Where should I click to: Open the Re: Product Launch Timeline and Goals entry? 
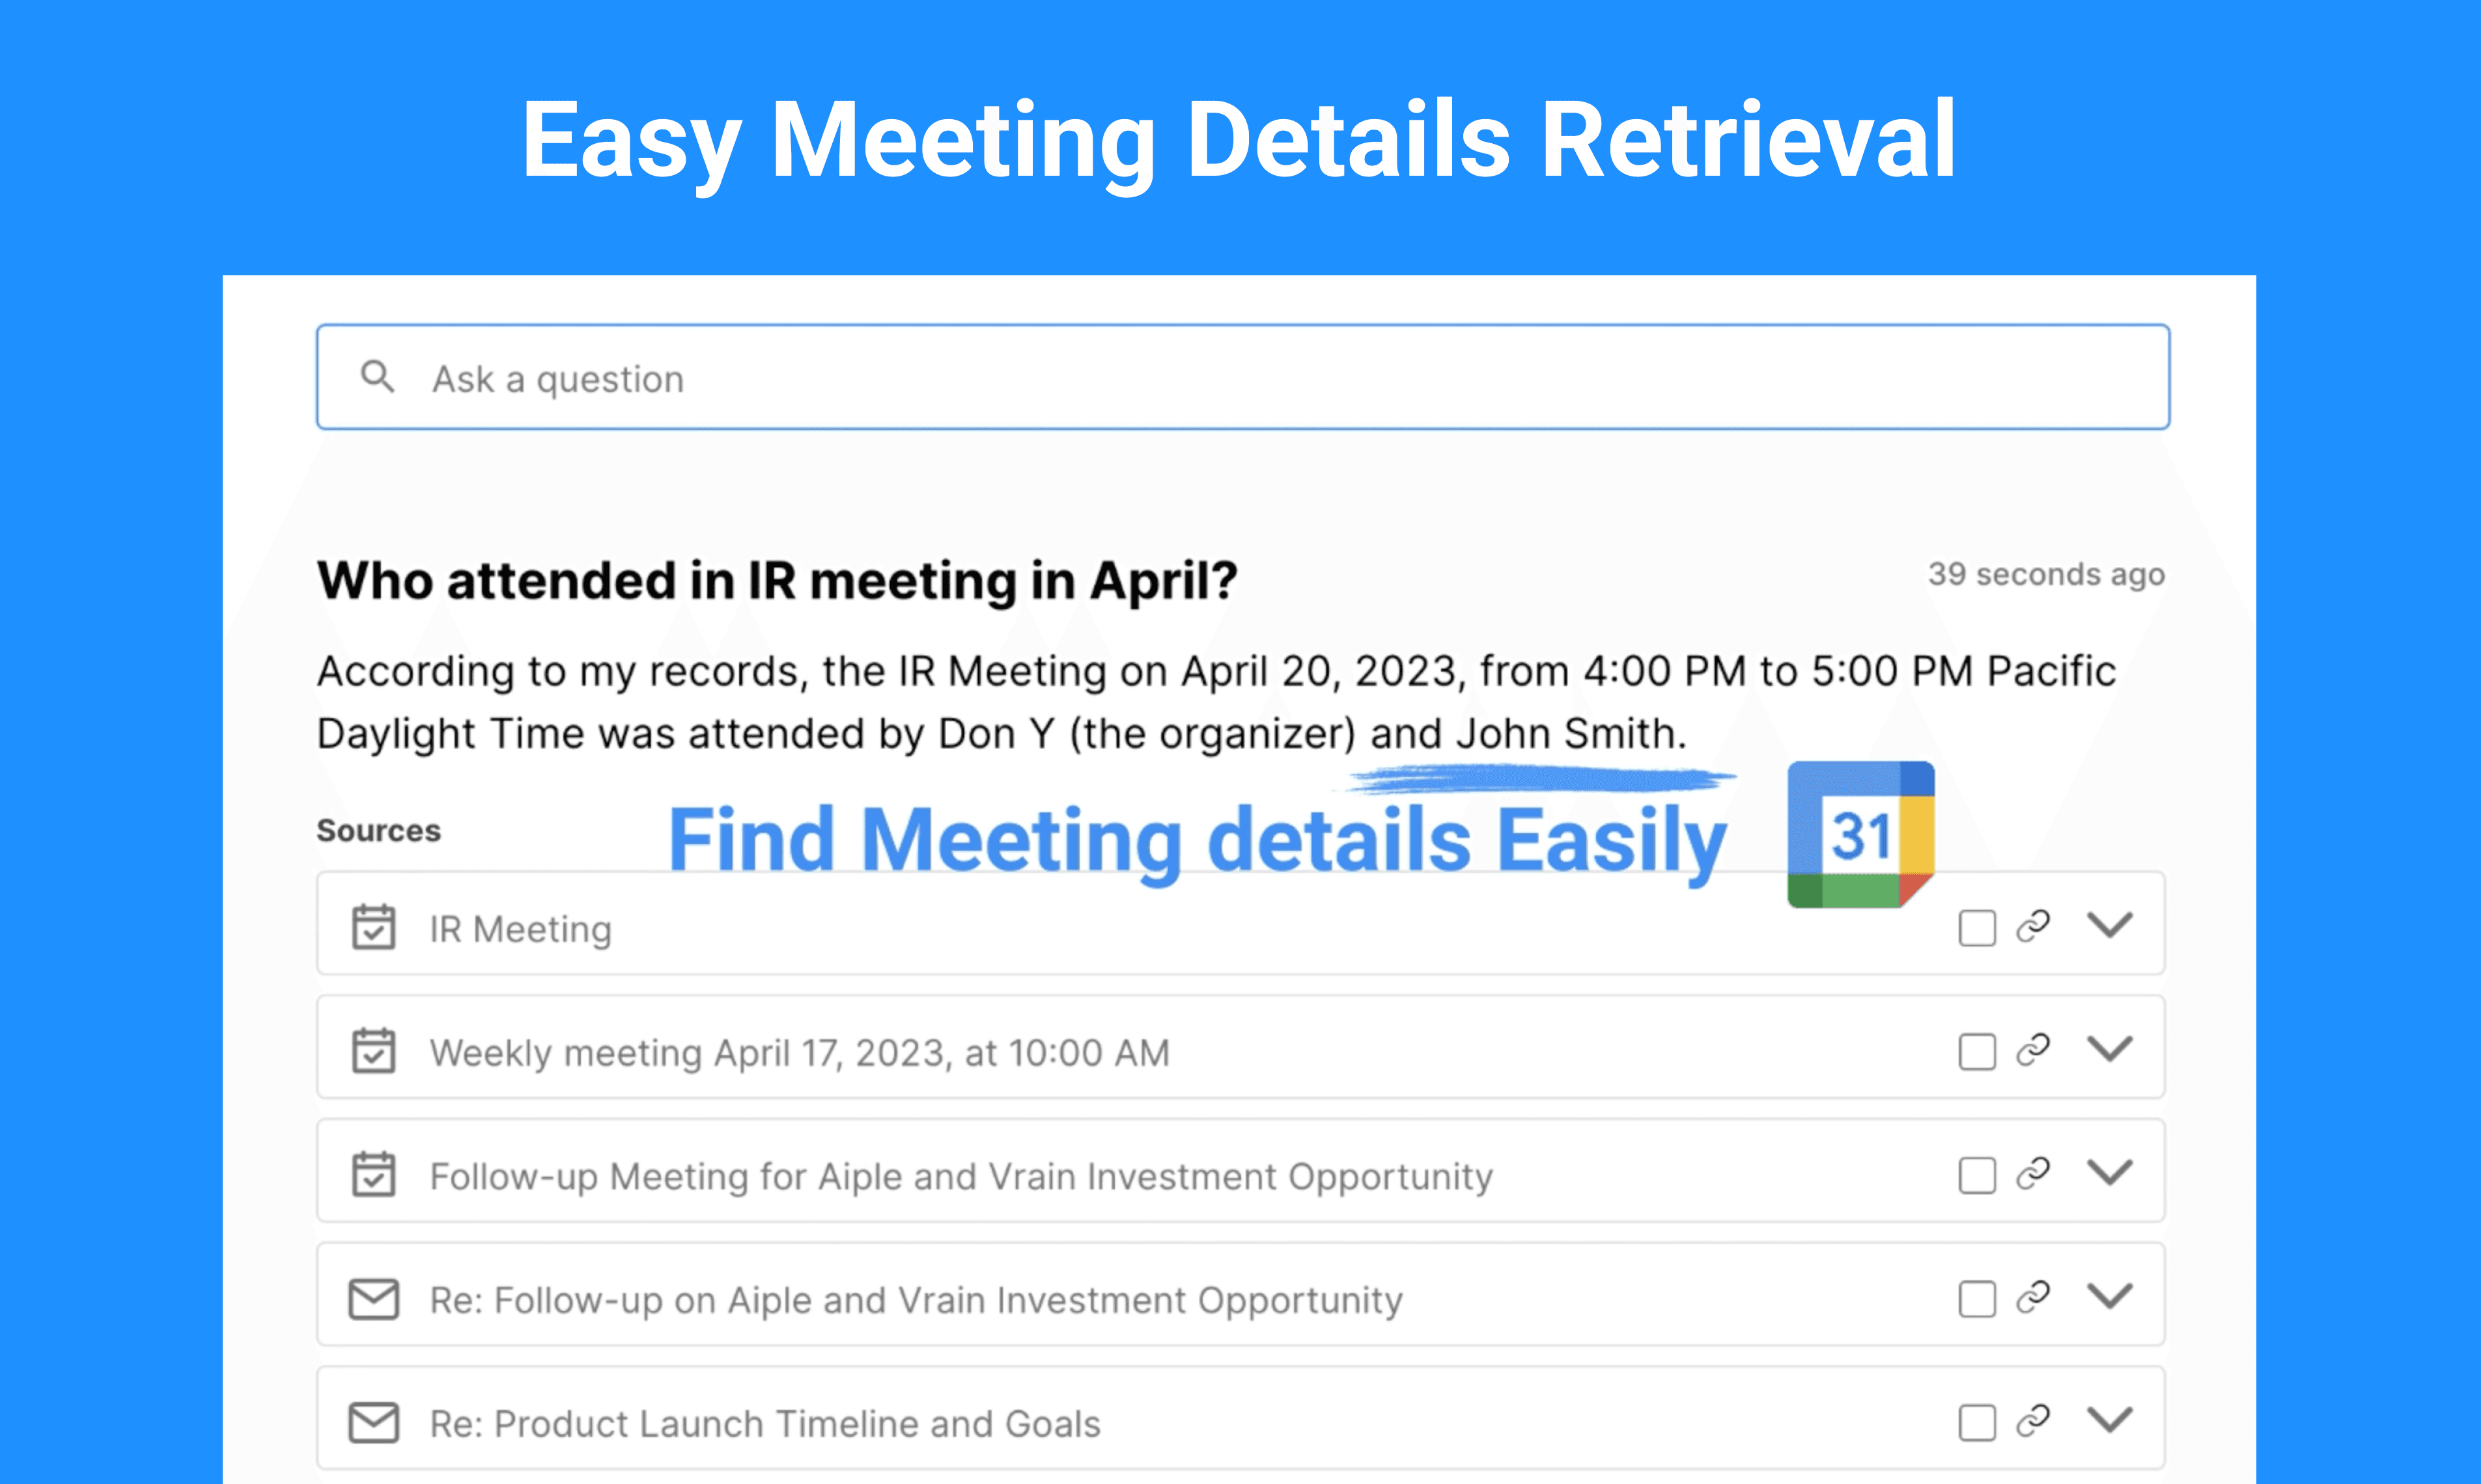tap(1240, 1418)
